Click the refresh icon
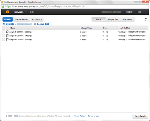Viewport: 150px width, 121px height. (146, 19)
